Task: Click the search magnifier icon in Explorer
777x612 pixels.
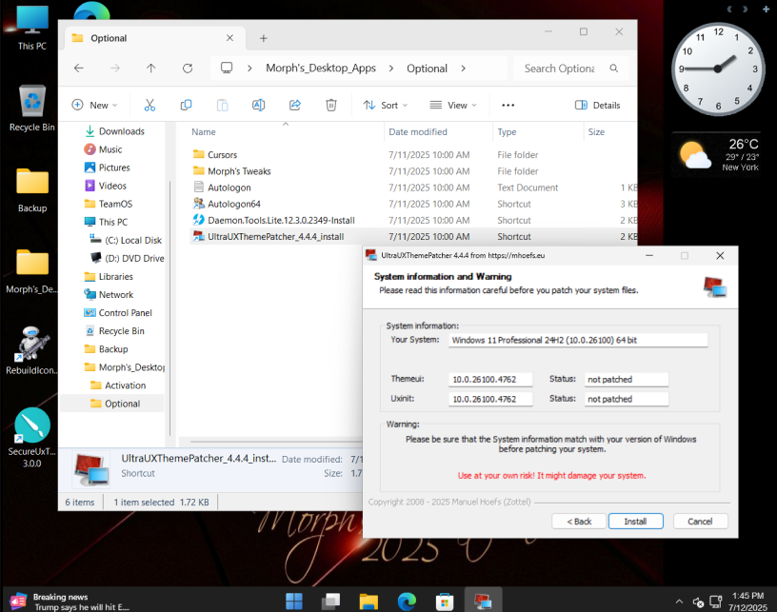Action: [613, 69]
